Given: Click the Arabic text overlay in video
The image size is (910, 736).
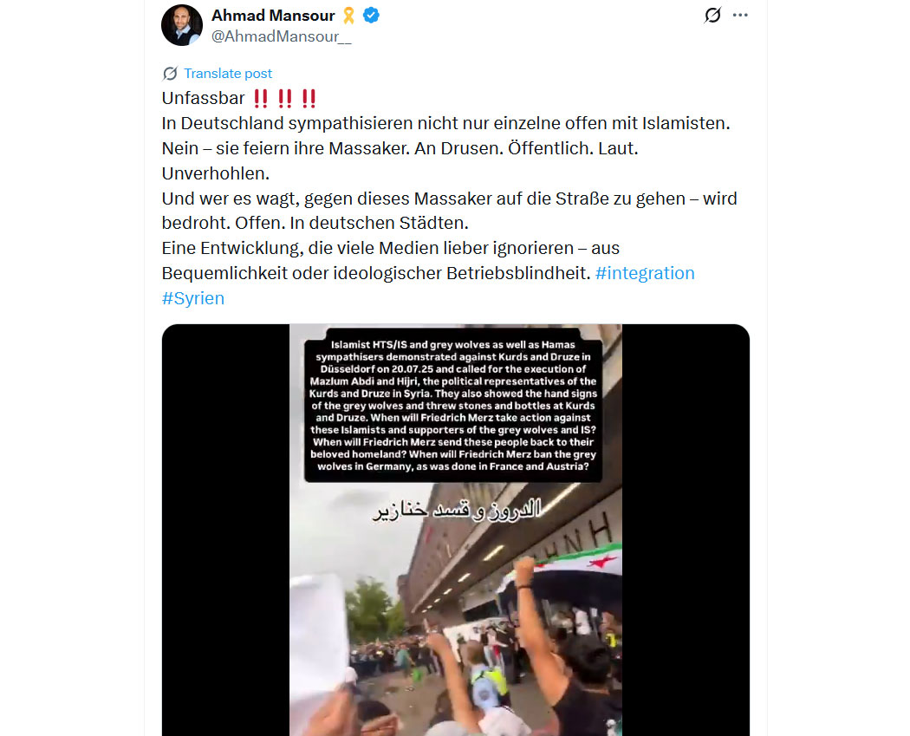Looking at the screenshot, I should coord(457,510).
